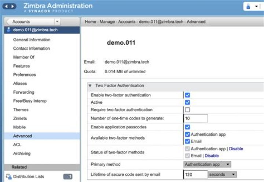Screen dimensions: 264x182
Task: Click the secure code lifetime field
Action: coord(195,174)
